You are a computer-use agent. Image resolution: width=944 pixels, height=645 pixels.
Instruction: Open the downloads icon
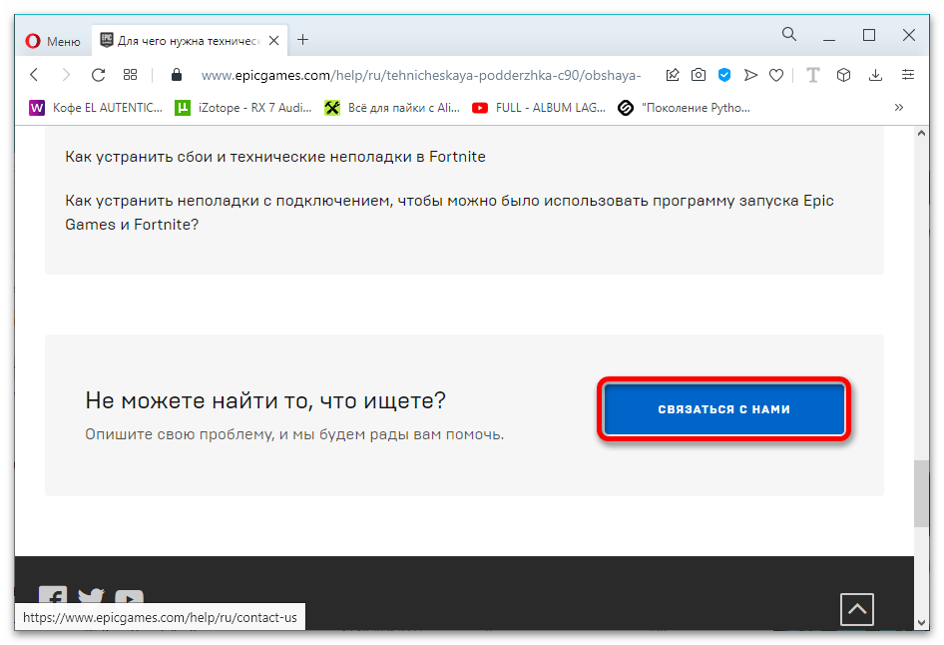pyautogui.click(x=875, y=75)
